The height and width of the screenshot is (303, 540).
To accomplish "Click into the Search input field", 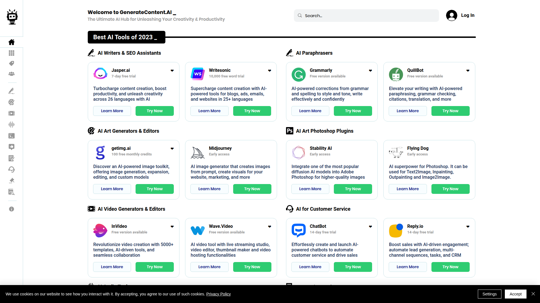I will coord(366,16).
